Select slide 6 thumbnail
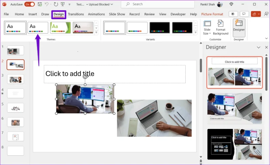Screen dimensions: 270x165 click(16, 122)
